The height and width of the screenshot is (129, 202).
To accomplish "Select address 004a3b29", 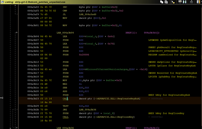I will pos(33,106).
